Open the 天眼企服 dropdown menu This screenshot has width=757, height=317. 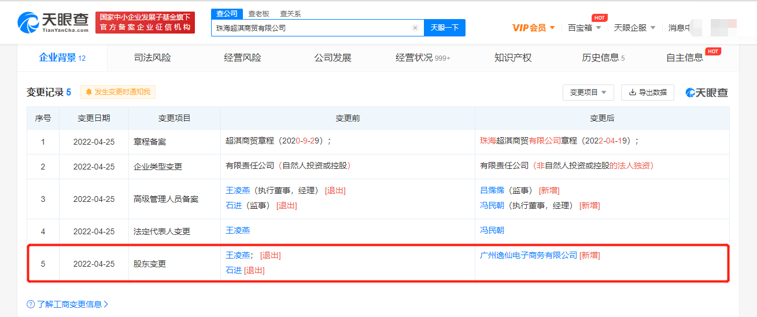pyautogui.click(x=634, y=28)
